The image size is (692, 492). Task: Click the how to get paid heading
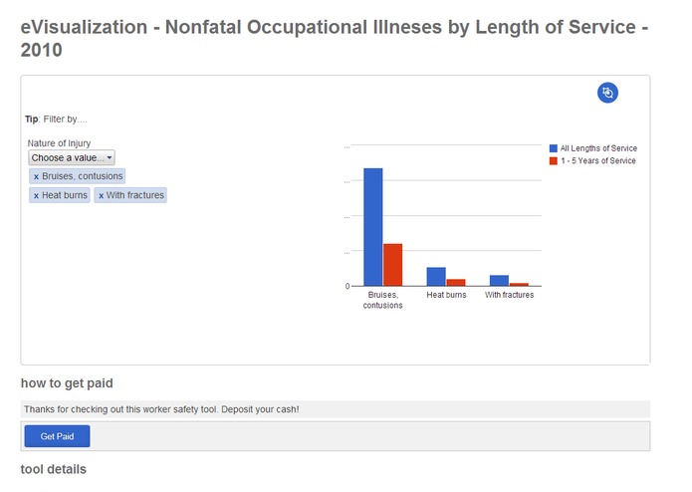point(67,383)
